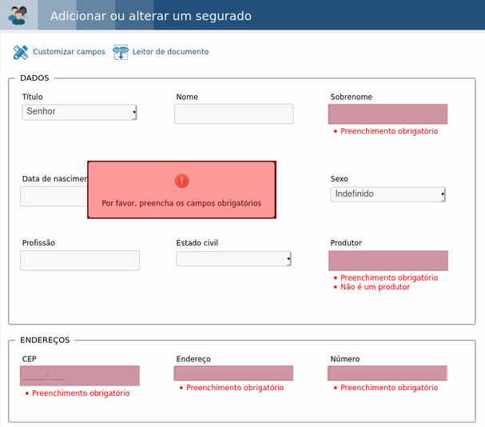This screenshot has width=485, height=427.
Task: Dismiss the campos obrigatórios error popup
Action: [x=182, y=190]
